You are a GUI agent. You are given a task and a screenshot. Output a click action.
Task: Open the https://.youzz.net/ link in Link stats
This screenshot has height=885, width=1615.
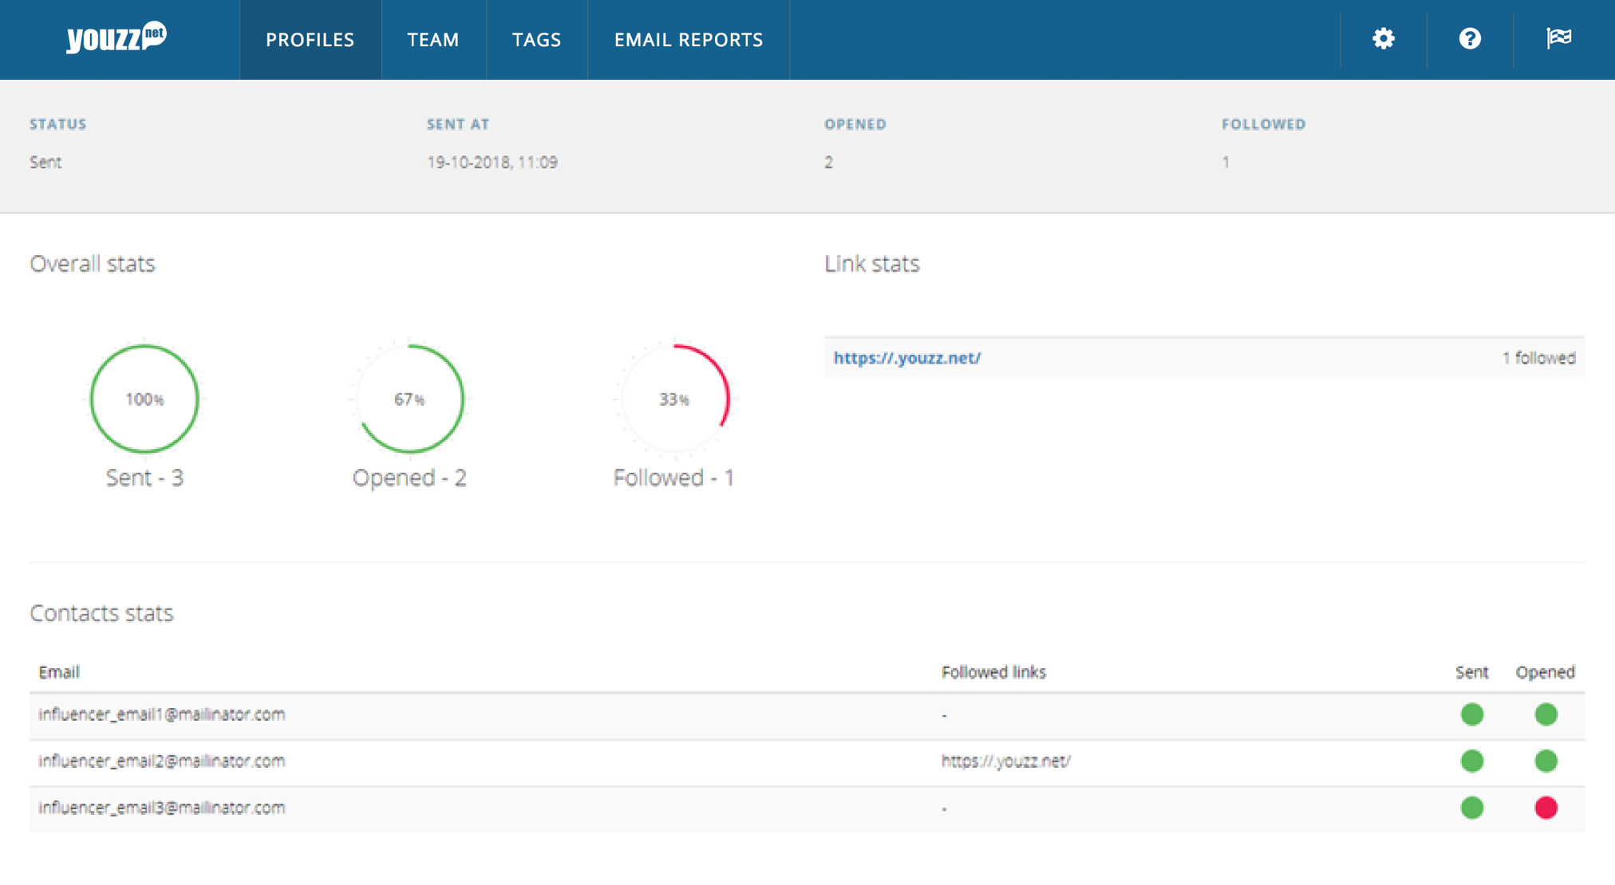coord(907,358)
